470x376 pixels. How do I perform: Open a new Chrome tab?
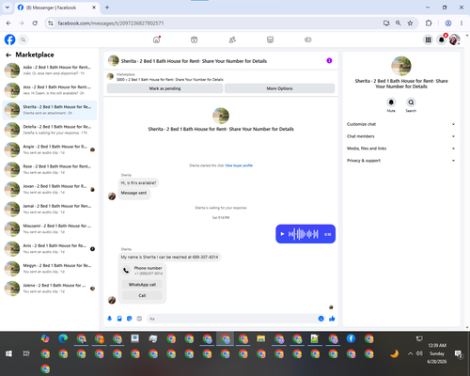point(107,8)
